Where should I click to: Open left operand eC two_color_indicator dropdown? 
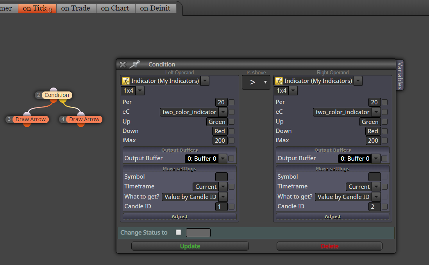[223, 112]
